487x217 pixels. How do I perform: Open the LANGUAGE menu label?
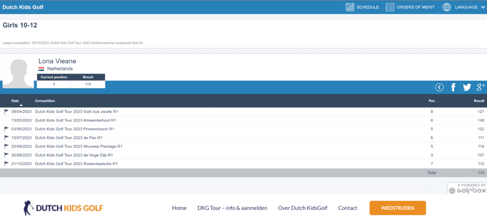[x=466, y=7]
